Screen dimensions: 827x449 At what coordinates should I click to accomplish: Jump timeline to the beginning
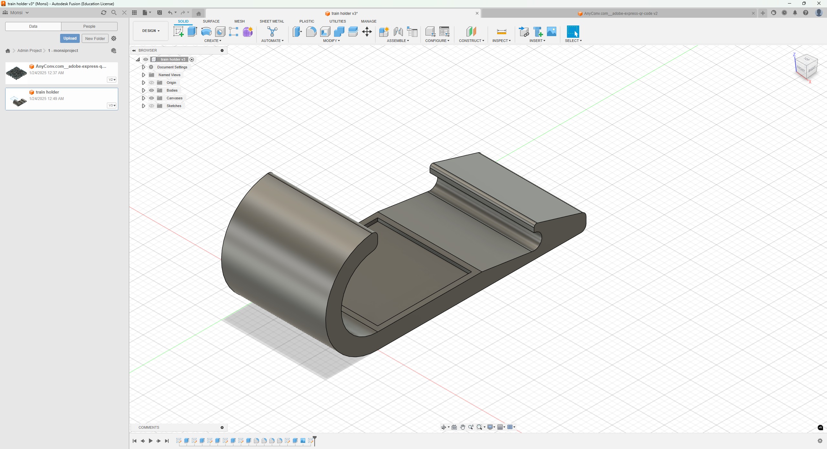[x=134, y=441]
